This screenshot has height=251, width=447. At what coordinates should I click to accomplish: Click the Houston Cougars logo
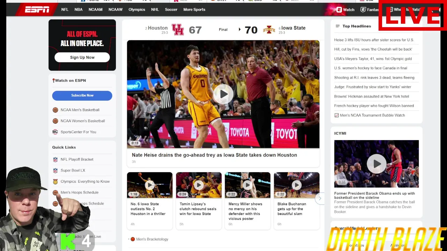click(178, 30)
